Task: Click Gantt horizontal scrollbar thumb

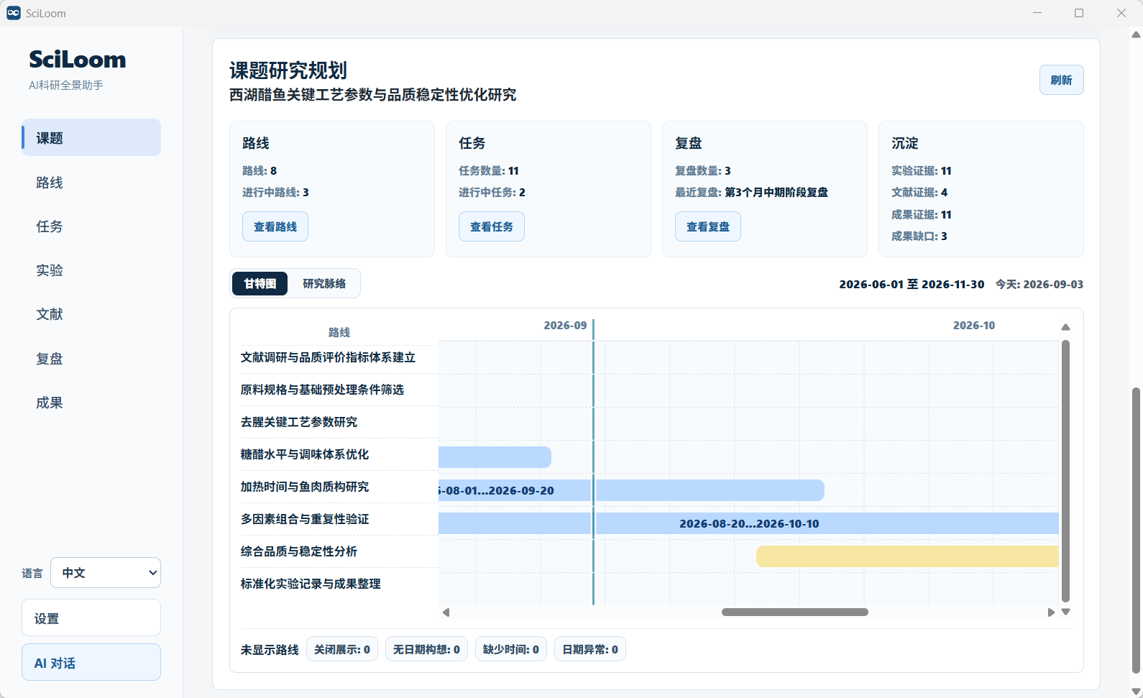Action: click(x=795, y=612)
